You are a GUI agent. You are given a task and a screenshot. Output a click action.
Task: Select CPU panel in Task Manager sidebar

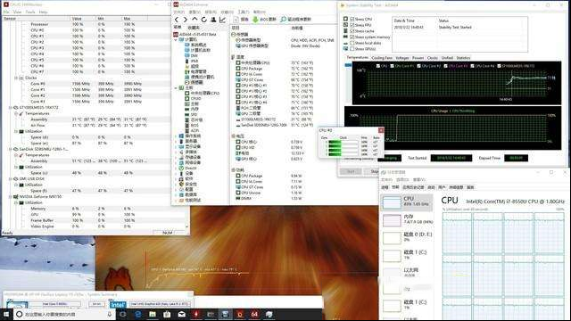tap(407, 202)
